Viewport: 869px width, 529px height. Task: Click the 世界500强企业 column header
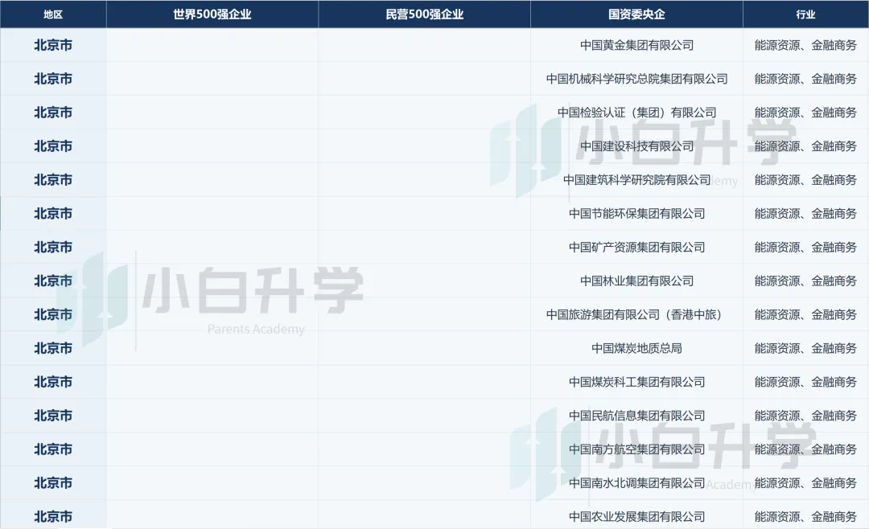tap(212, 14)
